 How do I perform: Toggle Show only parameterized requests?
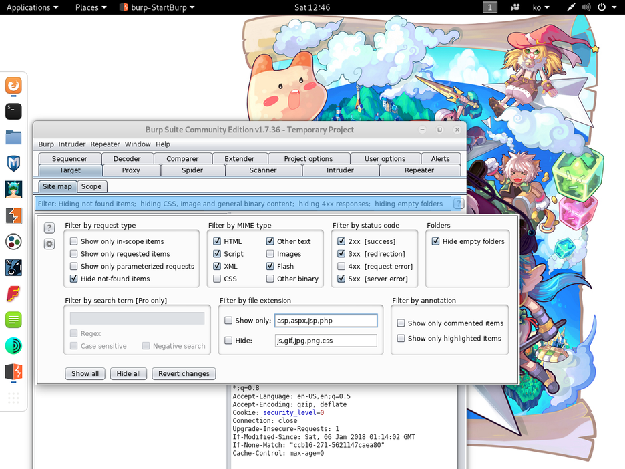pos(73,266)
